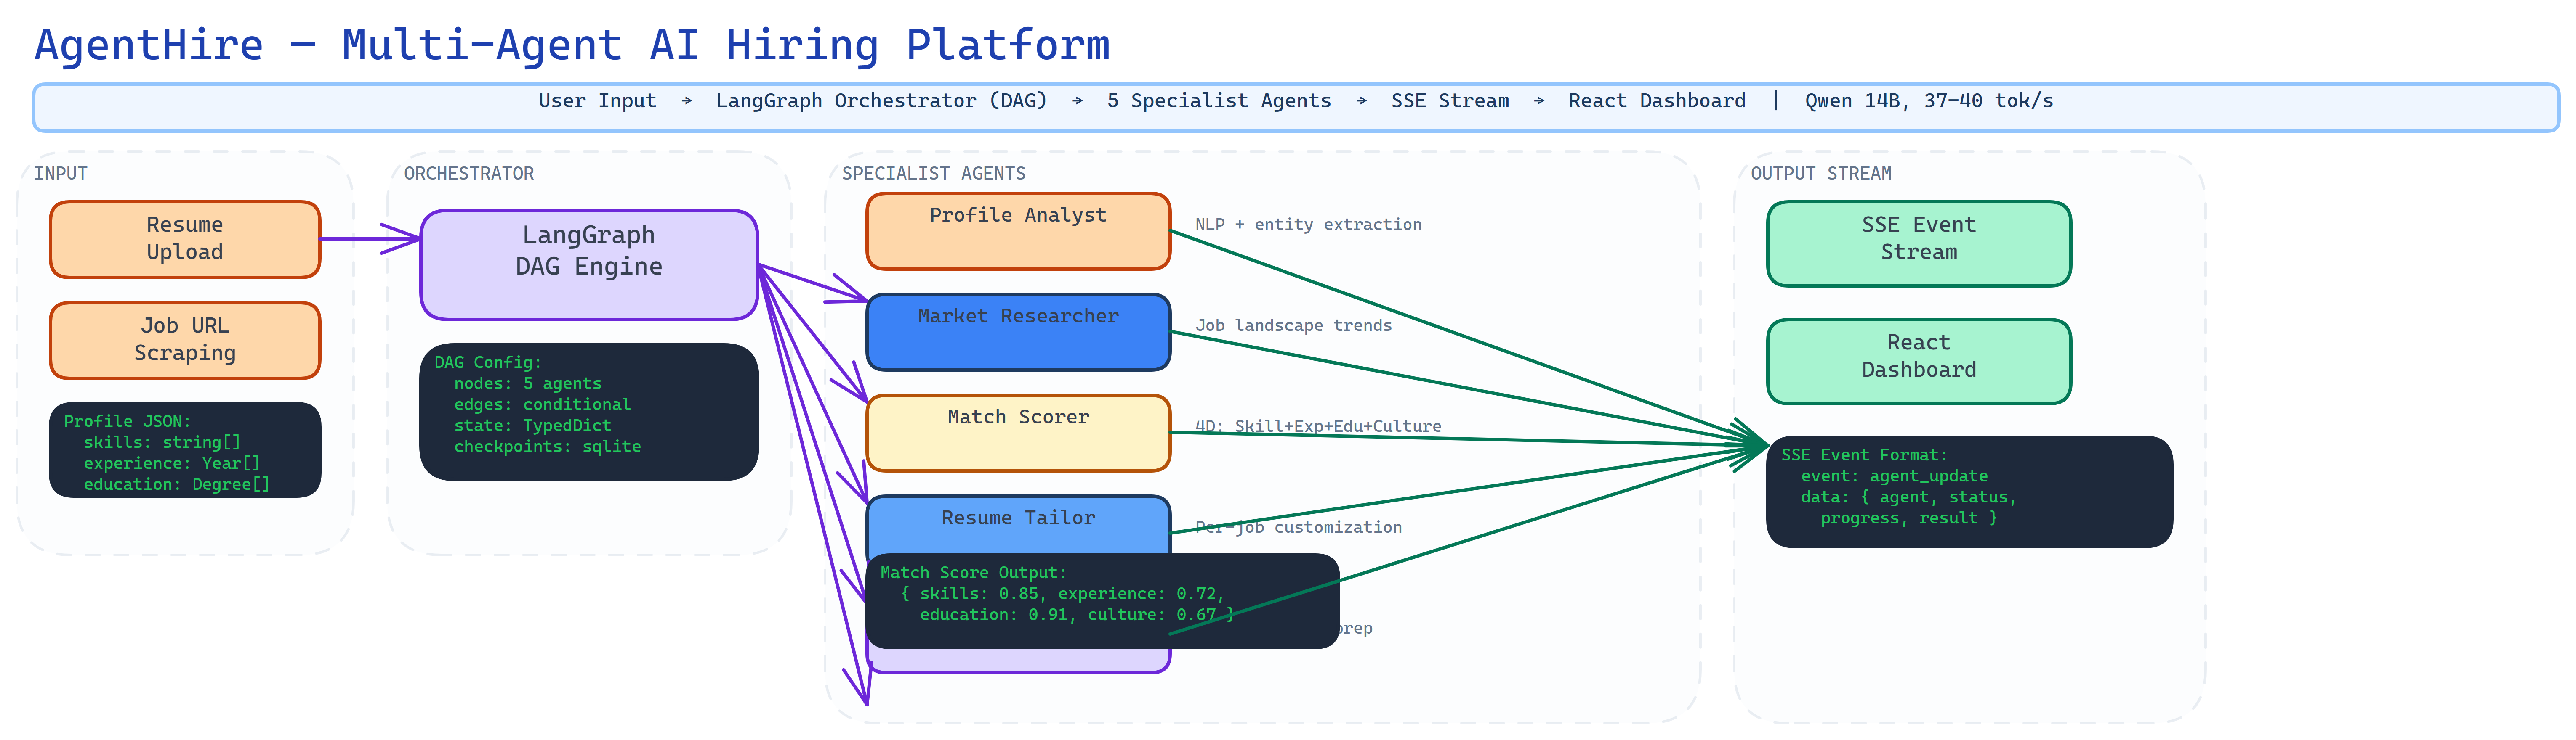Click the Market Researcher agent box
This screenshot has width=2576, height=740.
pyautogui.click(x=1018, y=333)
